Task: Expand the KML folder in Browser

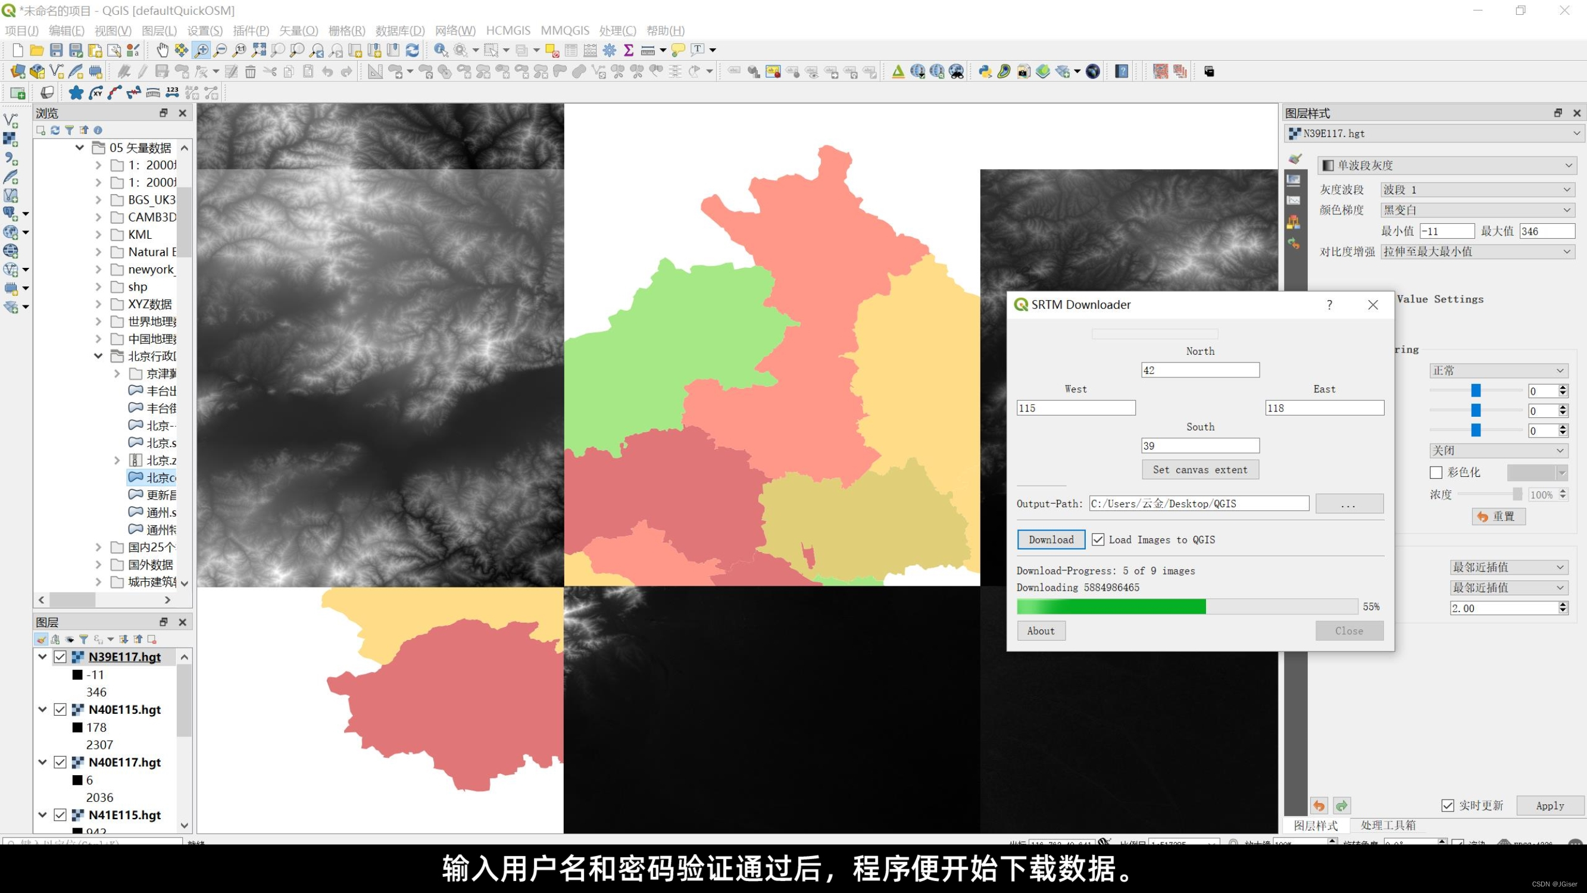Action: click(99, 234)
